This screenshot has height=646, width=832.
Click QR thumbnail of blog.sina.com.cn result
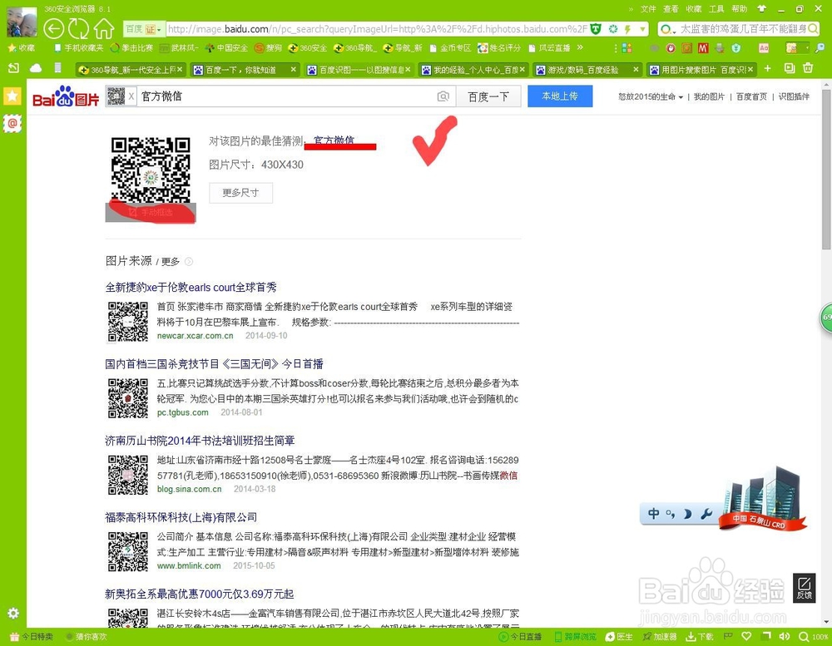point(128,475)
